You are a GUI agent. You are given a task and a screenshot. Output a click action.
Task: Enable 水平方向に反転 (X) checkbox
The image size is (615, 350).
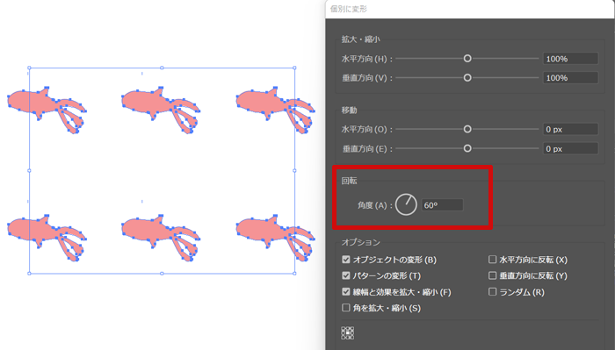492,260
